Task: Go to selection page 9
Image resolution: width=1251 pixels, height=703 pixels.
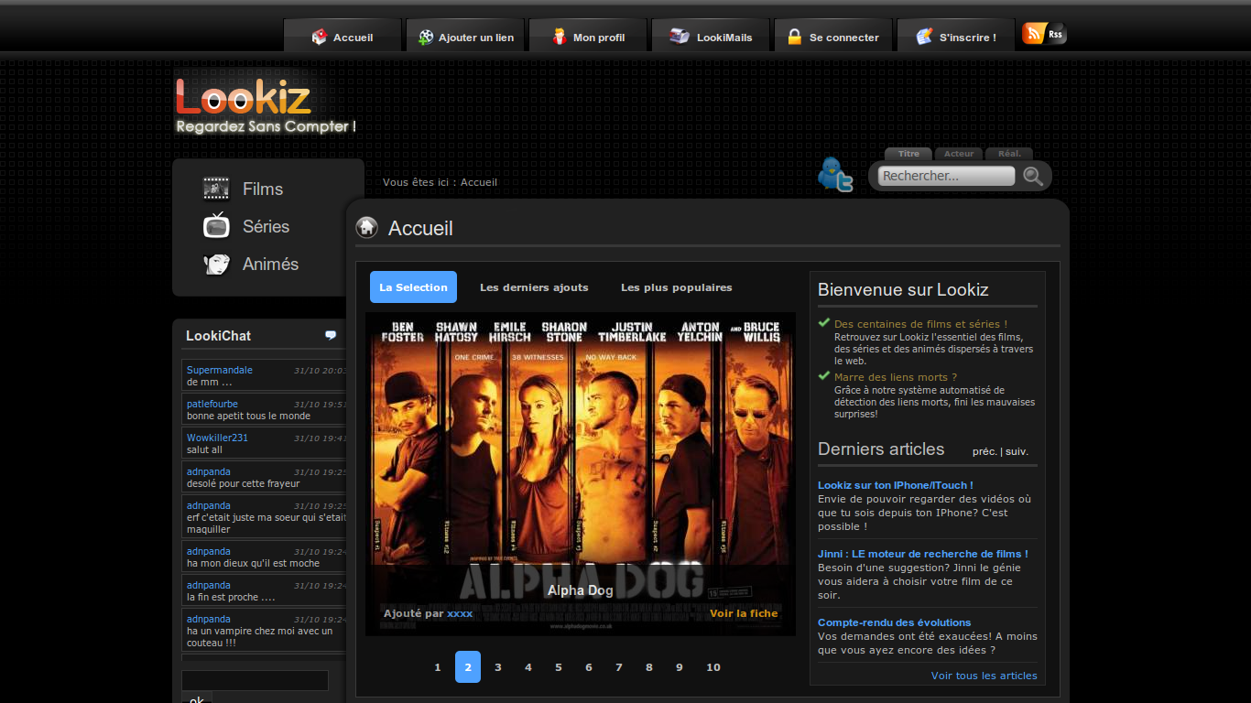Action: tap(680, 667)
